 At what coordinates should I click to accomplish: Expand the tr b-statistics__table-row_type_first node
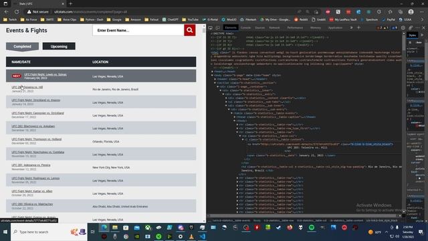(x=237, y=129)
